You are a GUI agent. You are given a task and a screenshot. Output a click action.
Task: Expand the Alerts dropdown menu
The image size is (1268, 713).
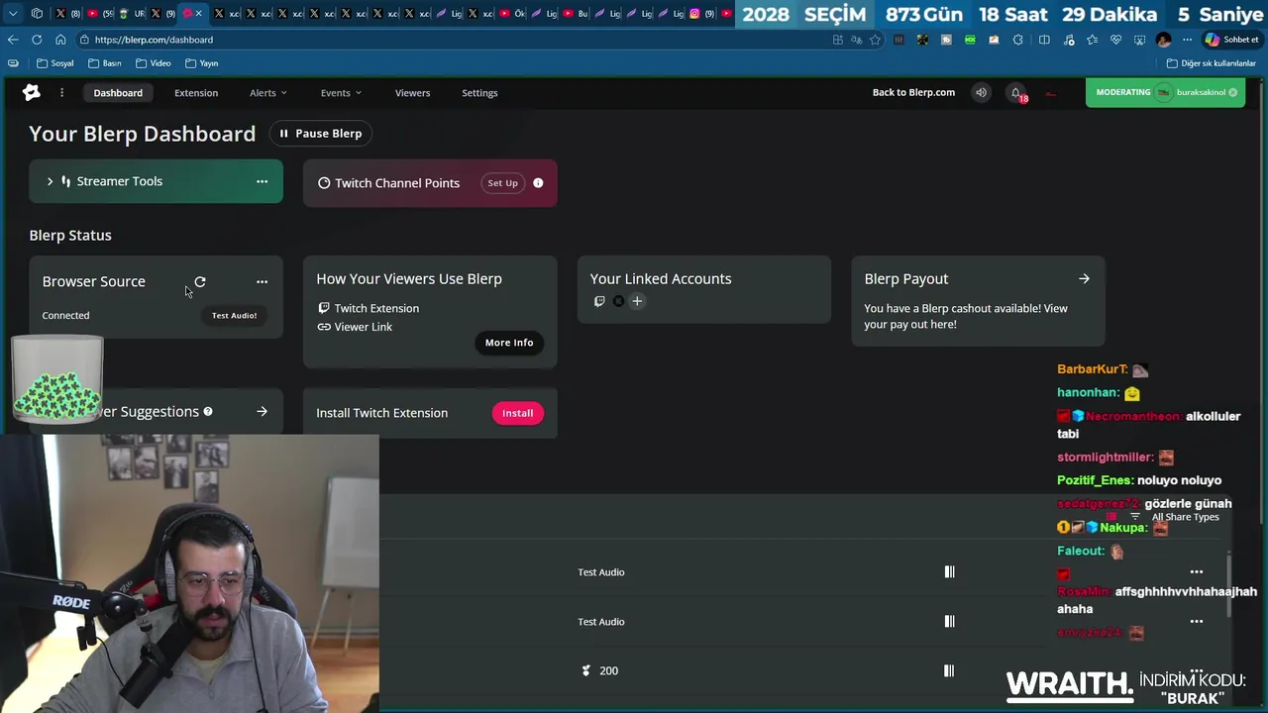[267, 93]
